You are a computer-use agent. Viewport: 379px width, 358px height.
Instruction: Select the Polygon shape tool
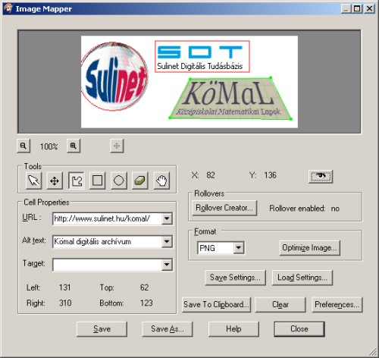(77, 181)
